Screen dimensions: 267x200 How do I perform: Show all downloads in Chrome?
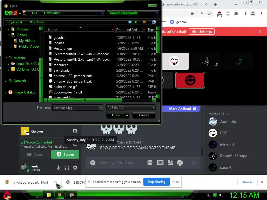[x=247, y=182]
